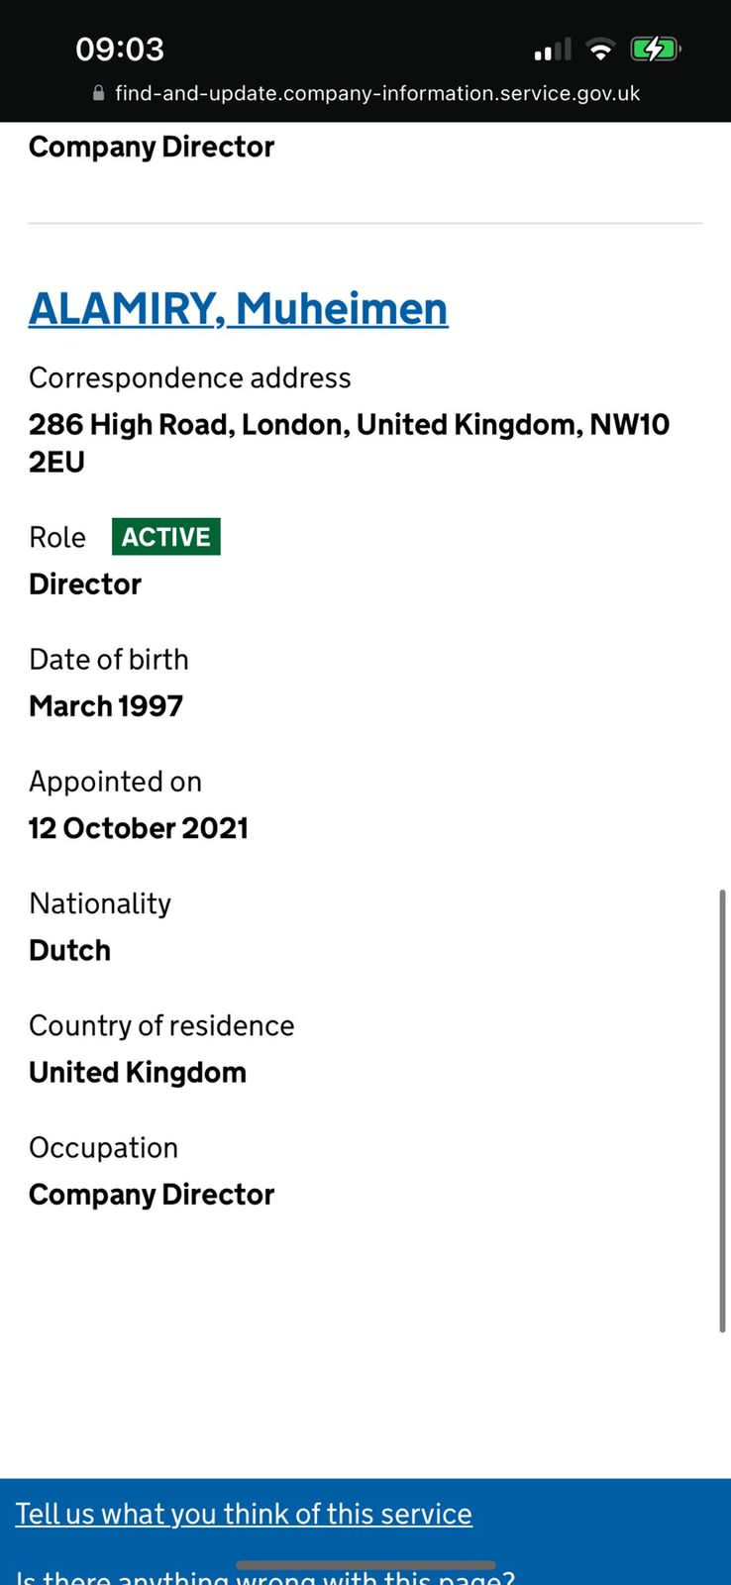Click the vertical scrollbar on the right edge

[723, 1110]
